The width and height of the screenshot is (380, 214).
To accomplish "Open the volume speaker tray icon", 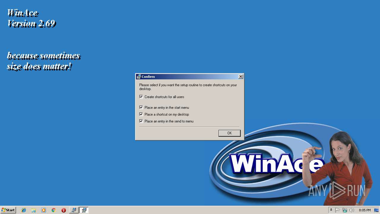I will point(352,210).
